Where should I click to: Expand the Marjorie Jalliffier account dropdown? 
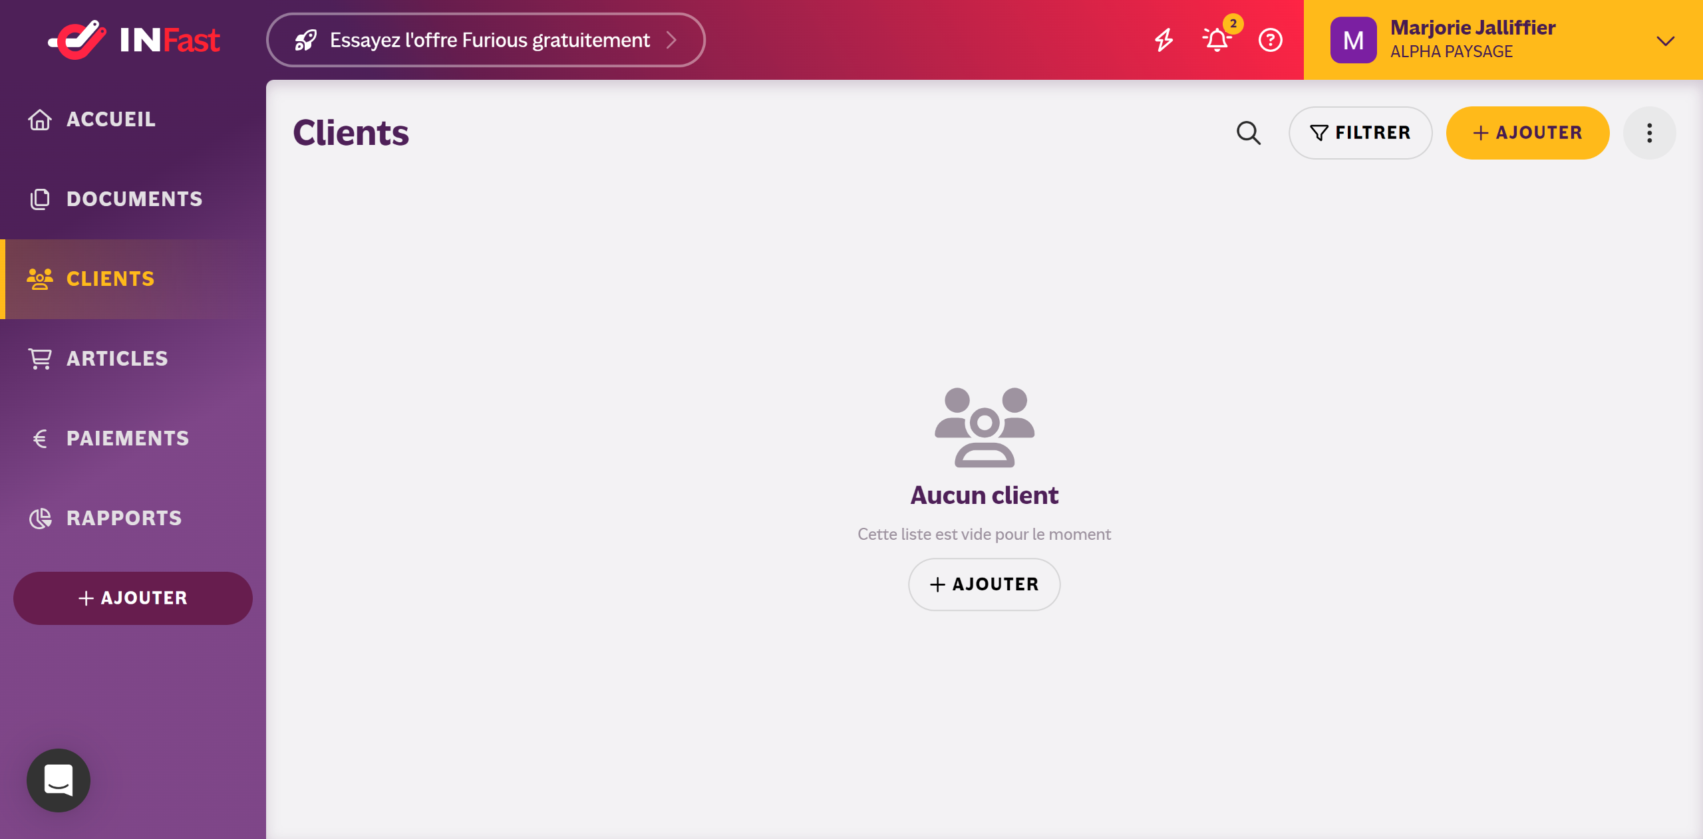(1665, 41)
